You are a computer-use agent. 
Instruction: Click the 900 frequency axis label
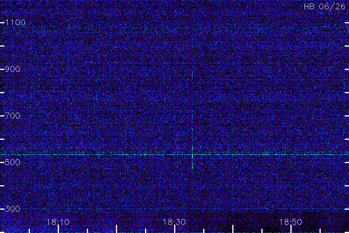[12, 69]
